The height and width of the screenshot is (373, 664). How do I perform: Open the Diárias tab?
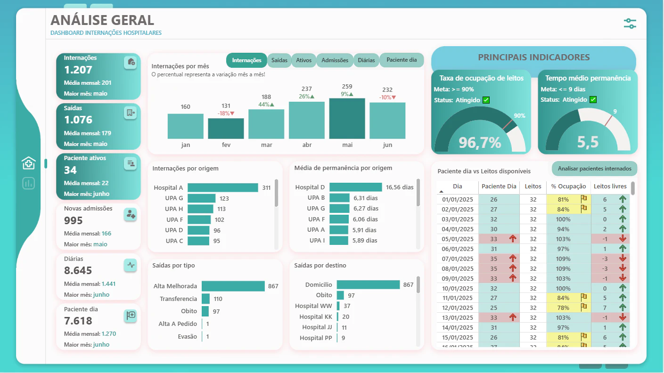pyautogui.click(x=366, y=60)
